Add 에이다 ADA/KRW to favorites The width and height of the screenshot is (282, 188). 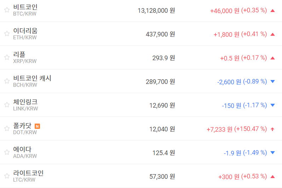click(x=7, y=152)
